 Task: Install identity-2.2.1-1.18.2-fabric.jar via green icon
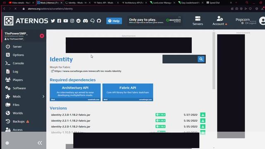click(203, 120)
